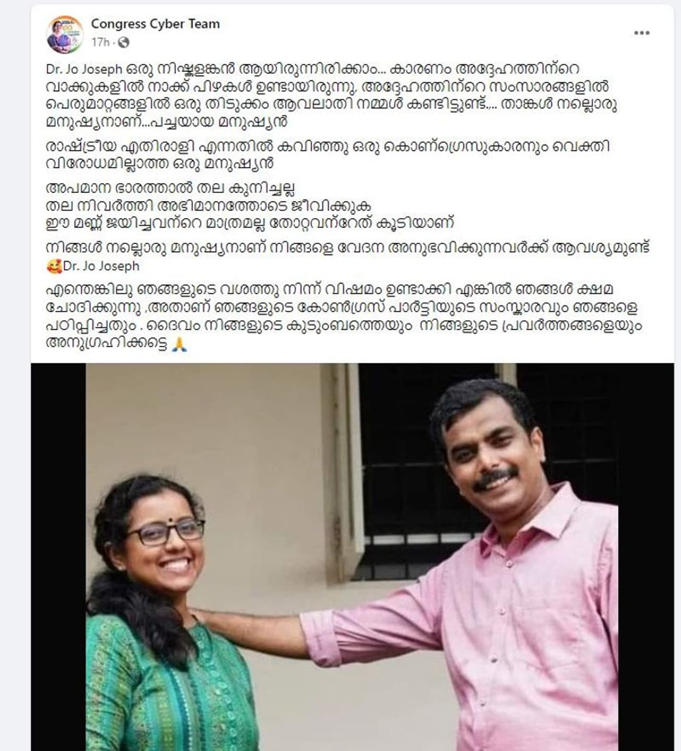The image size is (681, 751).
Task: Open post options three-dots menu
Action: click(x=642, y=33)
